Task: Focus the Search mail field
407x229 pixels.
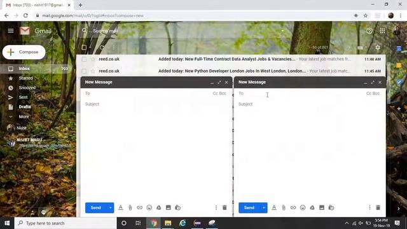Action: (x=182, y=31)
